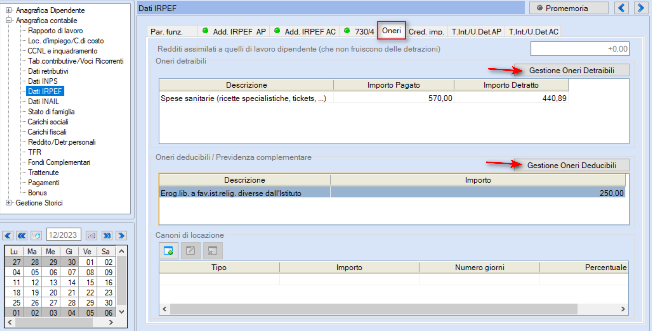Jump forward with double right arrow
Screen dimensions: 652x331
107,236
